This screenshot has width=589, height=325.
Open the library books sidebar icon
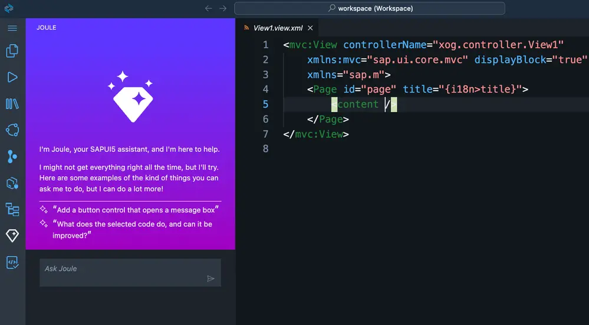12,104
